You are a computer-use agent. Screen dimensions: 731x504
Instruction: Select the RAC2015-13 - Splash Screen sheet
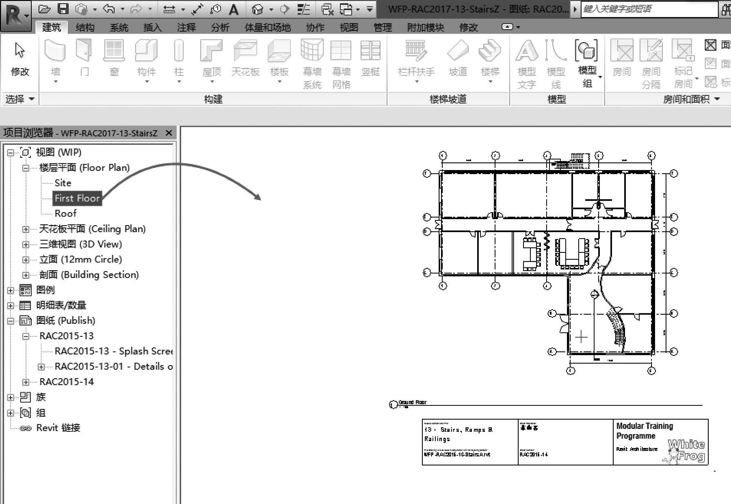coord(114,351)
